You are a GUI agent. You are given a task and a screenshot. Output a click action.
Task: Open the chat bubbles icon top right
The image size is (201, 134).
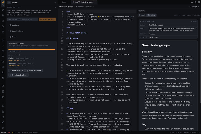point(199,2)
